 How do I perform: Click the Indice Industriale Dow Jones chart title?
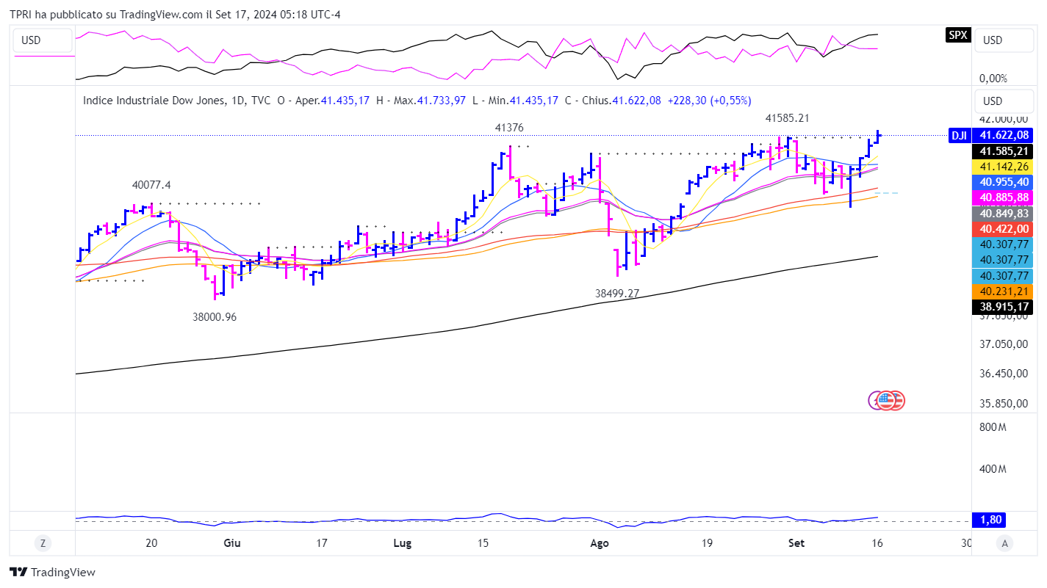(x=155, y=101)
